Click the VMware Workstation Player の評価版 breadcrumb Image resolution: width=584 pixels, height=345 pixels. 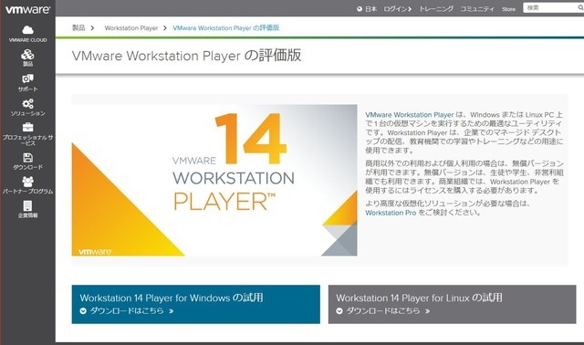(226, 28)
